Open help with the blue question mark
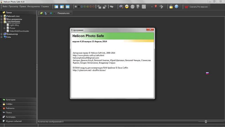225x127 pixels. (x=177, y=6)
